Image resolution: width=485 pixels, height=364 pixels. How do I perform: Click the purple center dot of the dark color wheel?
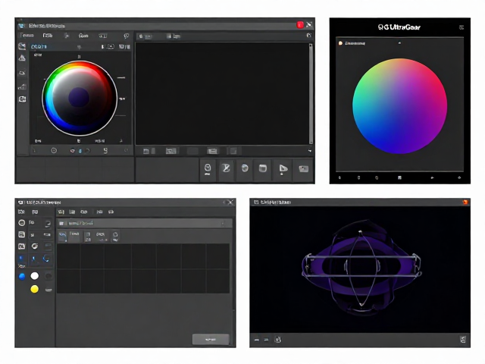pos(79,98)
